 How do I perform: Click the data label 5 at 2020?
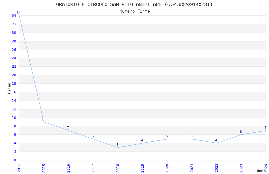coord(167,136)
